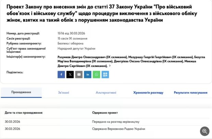The height and width of the screenshot is (139, 212).
Task: Open the Зв'язані tab
Action: pos(64,93)
